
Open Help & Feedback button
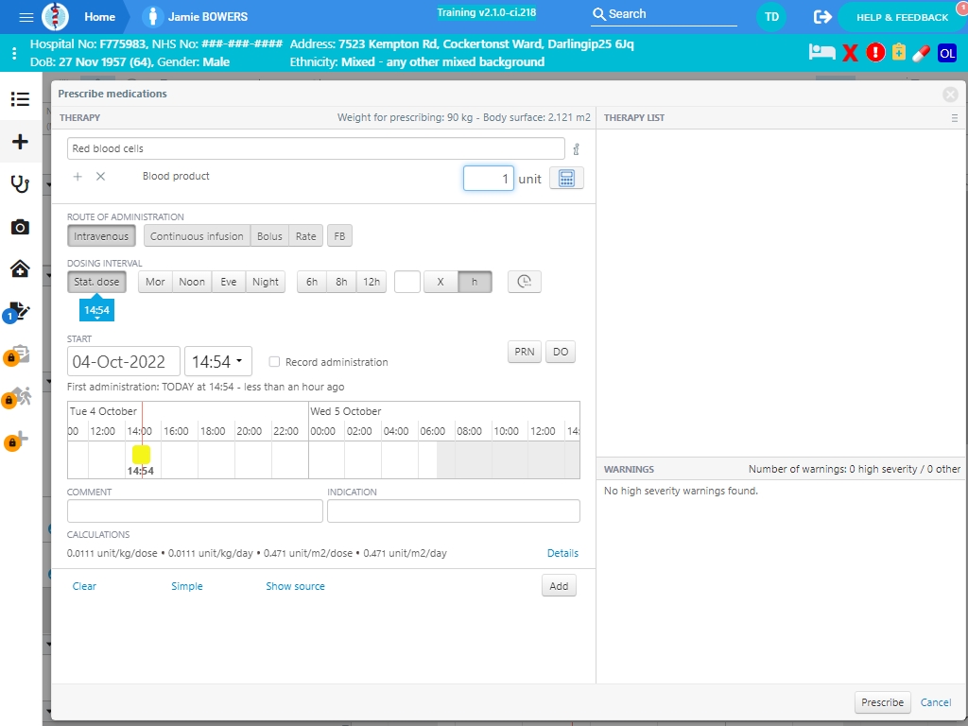pyautogui.click(x=902, y=17)
